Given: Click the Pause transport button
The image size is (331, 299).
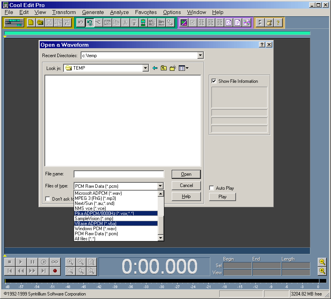Looking at the screenshot, I should click(x=32, y=262).
